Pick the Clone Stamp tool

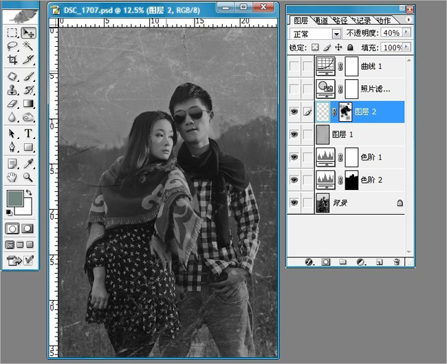click(12, 90)
